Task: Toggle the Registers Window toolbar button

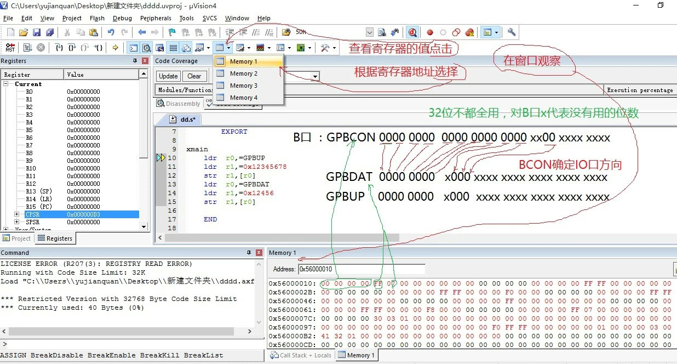Action: (173, 48)
